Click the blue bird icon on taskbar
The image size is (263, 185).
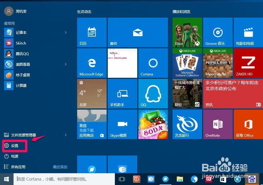194,179
